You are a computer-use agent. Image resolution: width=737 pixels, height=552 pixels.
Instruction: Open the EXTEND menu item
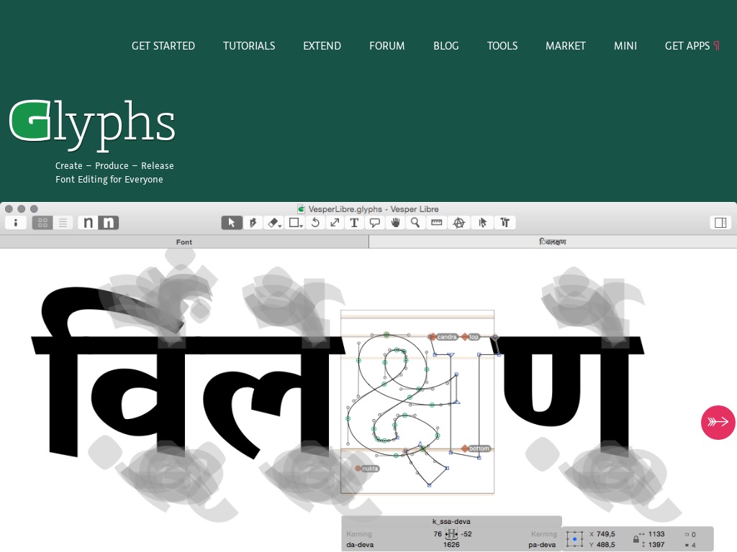tap(322, 46)
